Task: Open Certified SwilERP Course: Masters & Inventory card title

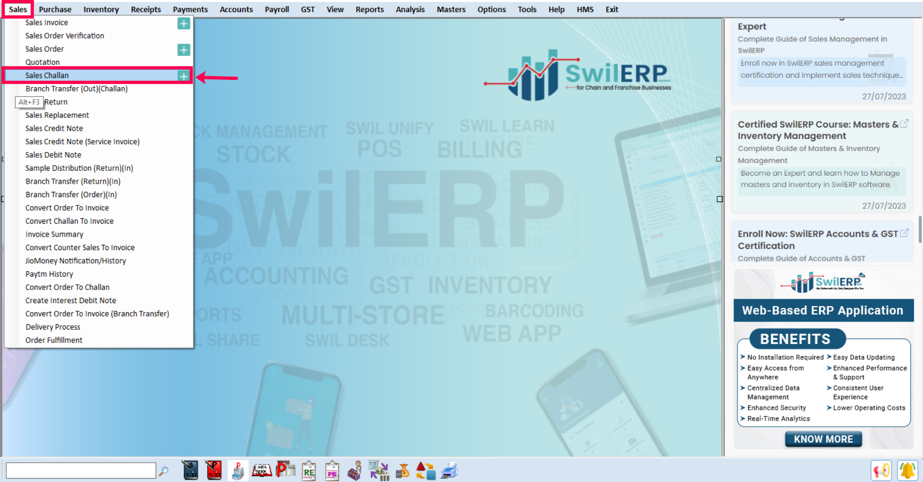Action: 818,130
